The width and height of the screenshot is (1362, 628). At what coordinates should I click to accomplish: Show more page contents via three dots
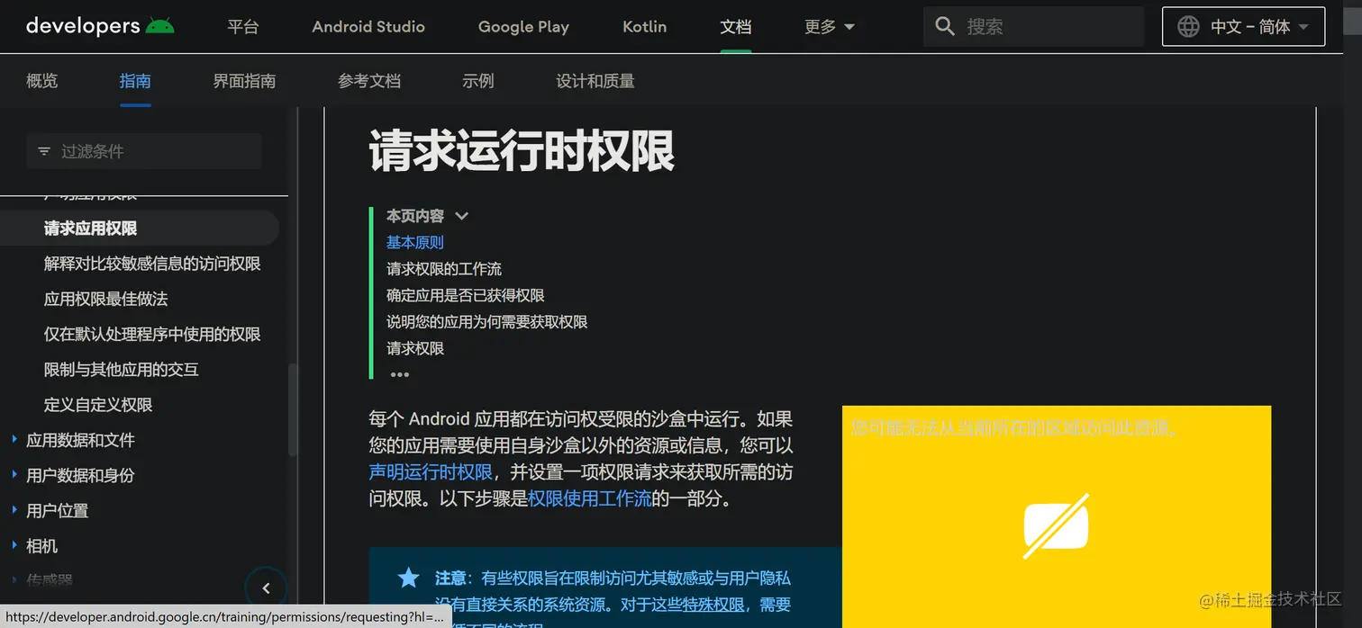pyautogui.click(x=400, y=374)
